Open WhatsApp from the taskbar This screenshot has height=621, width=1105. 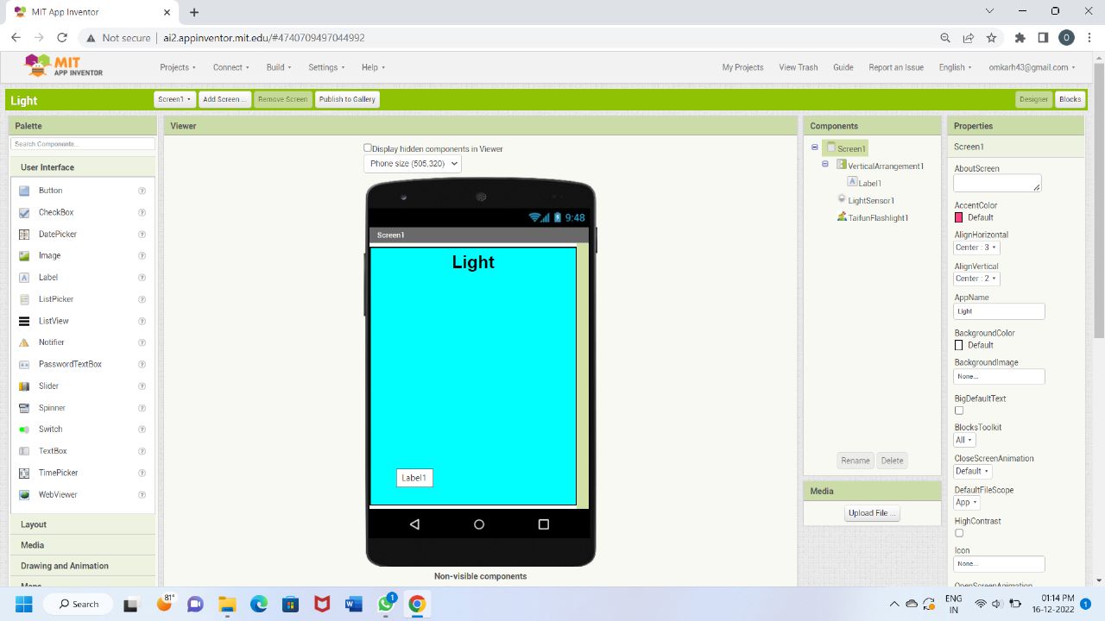[386, 605]
